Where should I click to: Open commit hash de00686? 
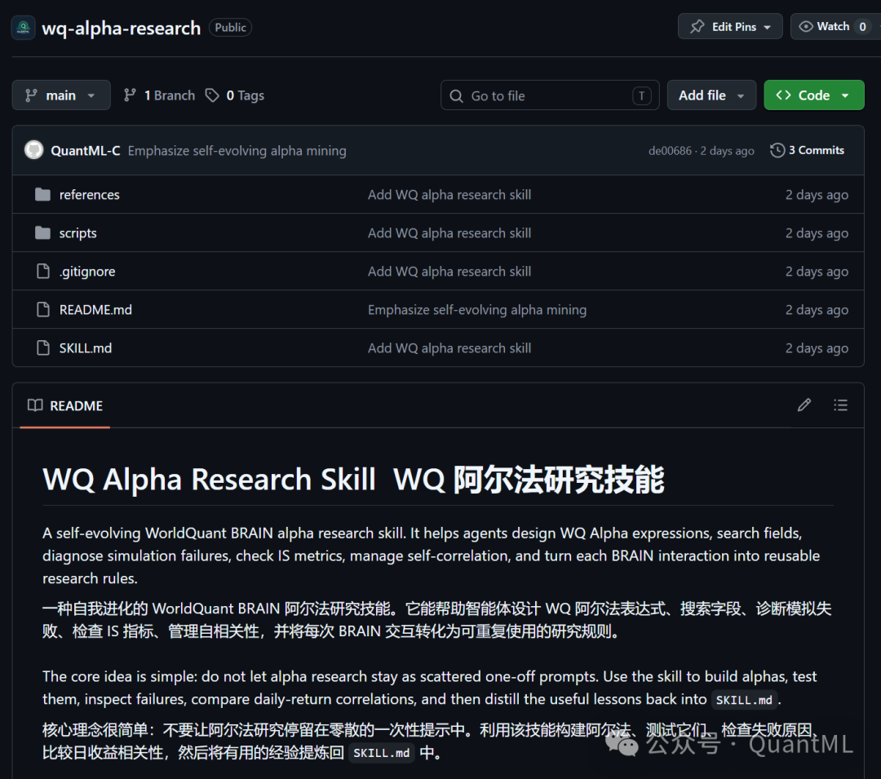click(x=670, y=151)
